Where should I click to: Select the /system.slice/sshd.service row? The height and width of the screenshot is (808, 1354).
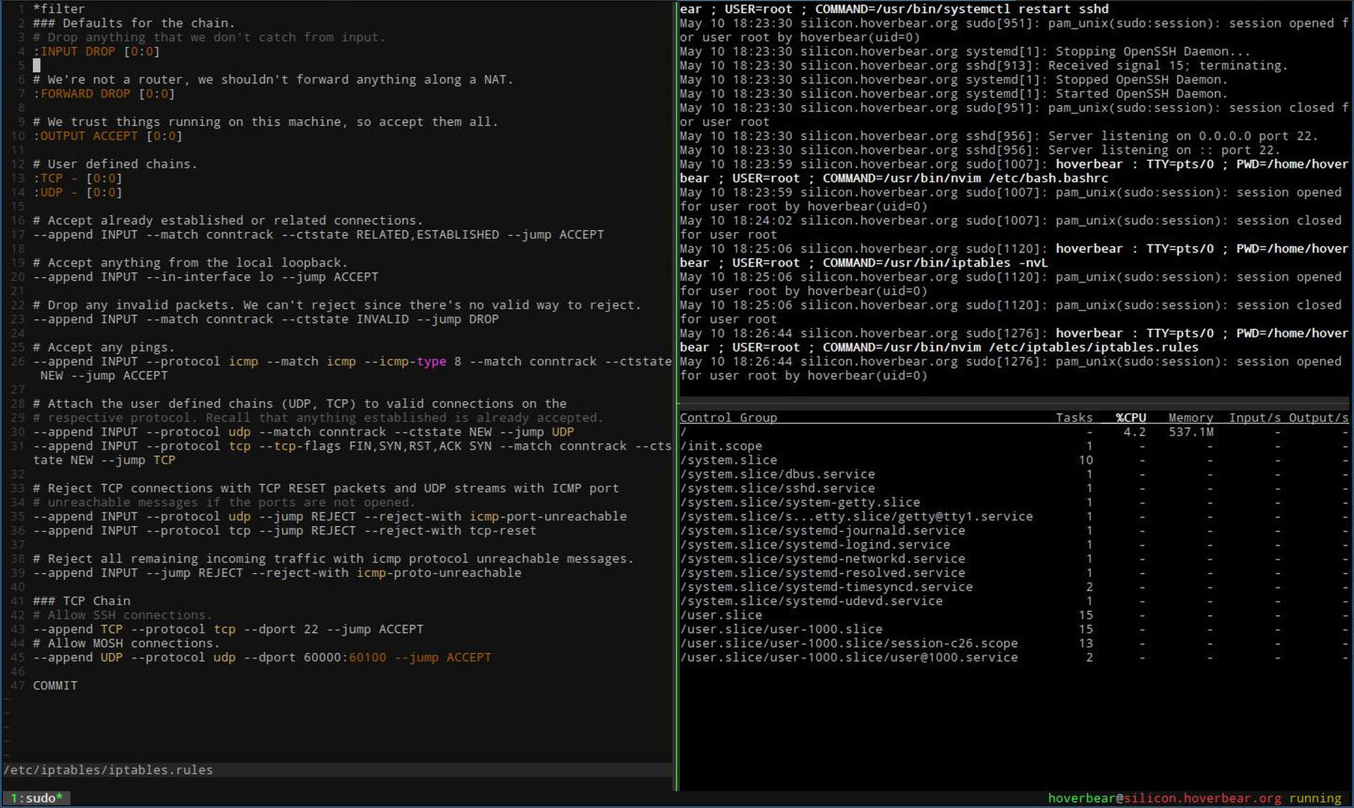tap(777, 488)
